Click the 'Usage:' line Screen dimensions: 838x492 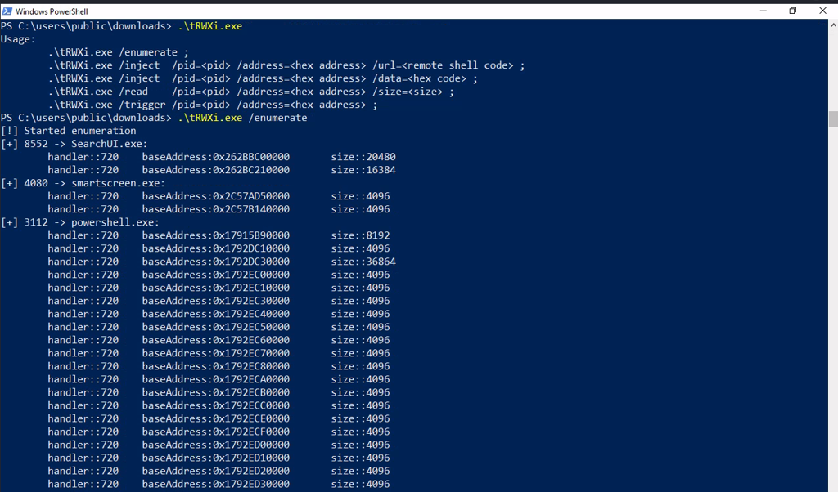tap(18, 39)
